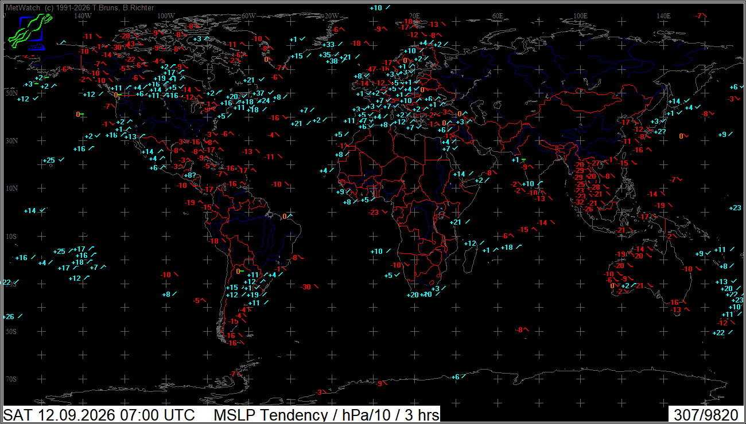Select the 70S latitude label
The image size is (746, 424).
tap(11, 379)
